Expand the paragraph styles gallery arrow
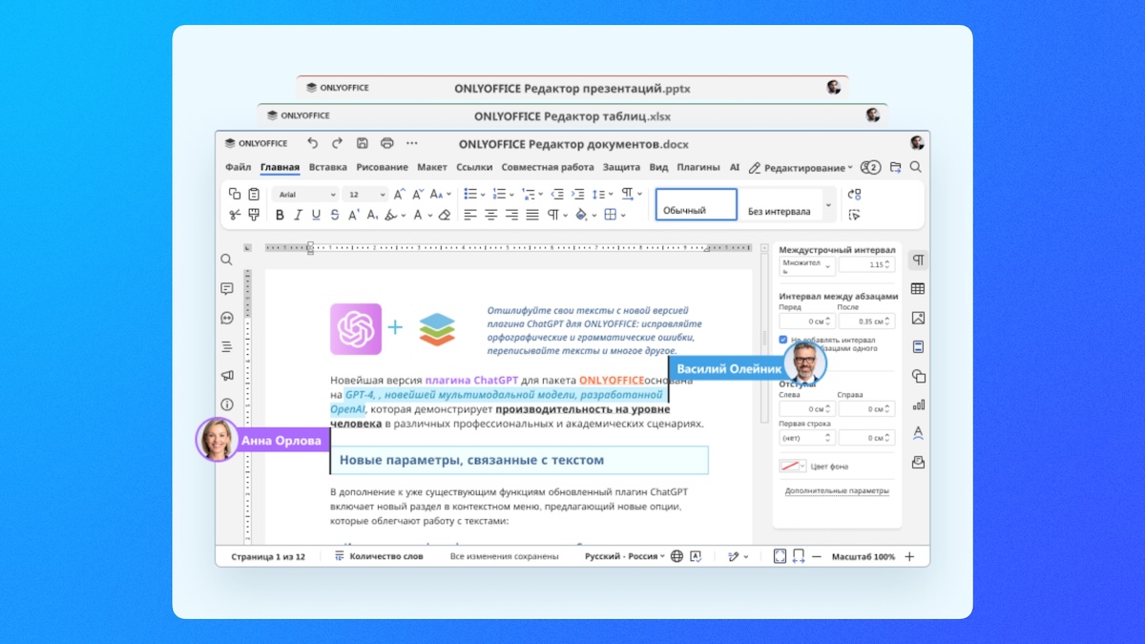This screenshot has width=1145, height=644. (828, 204)
